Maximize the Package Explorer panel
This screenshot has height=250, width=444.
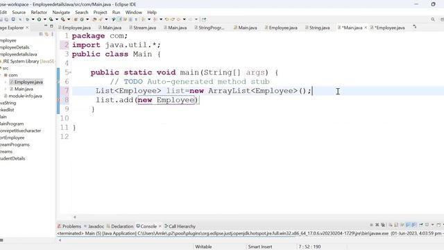(51, 26)
